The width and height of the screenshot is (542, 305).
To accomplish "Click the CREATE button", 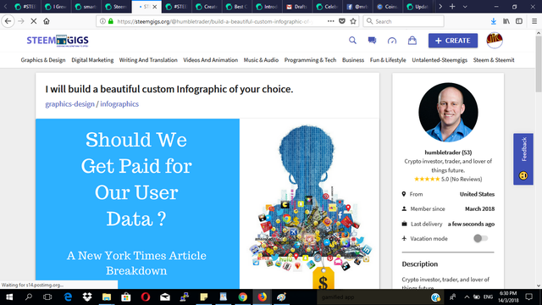I will (x=453, y=41).
